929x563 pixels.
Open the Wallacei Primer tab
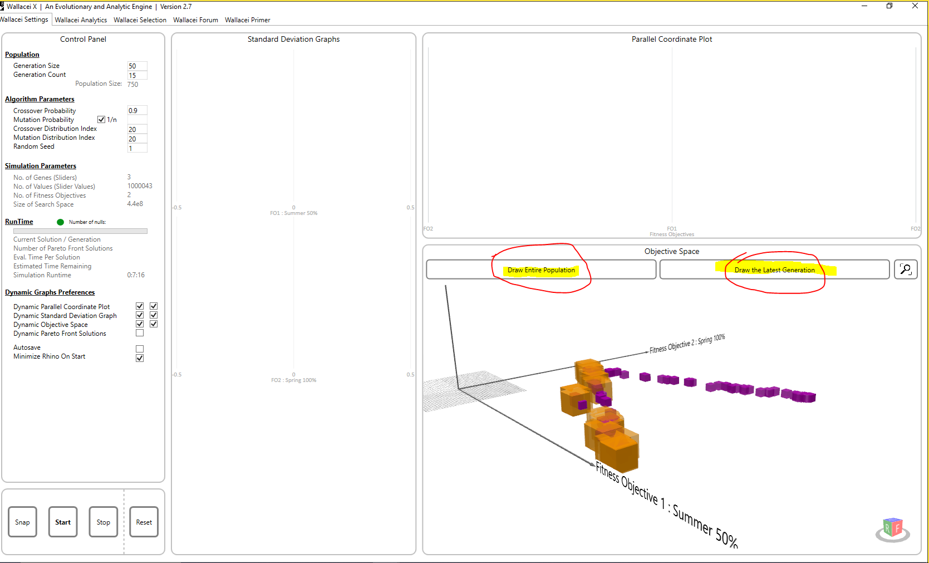(247, 20)
